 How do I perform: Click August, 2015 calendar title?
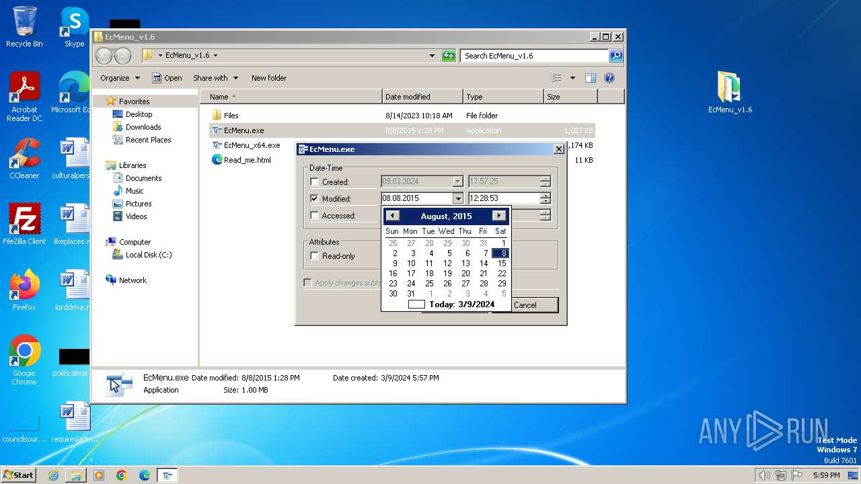tap(446, 216)
